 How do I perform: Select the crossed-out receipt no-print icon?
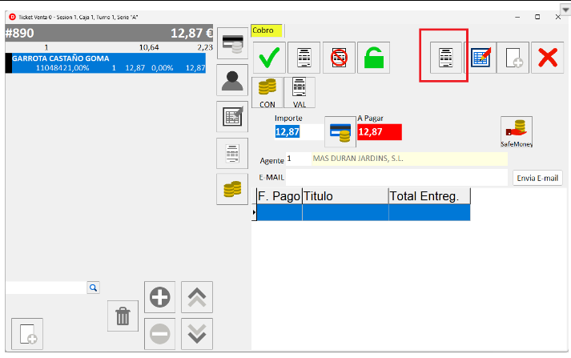tap(339, 58)
